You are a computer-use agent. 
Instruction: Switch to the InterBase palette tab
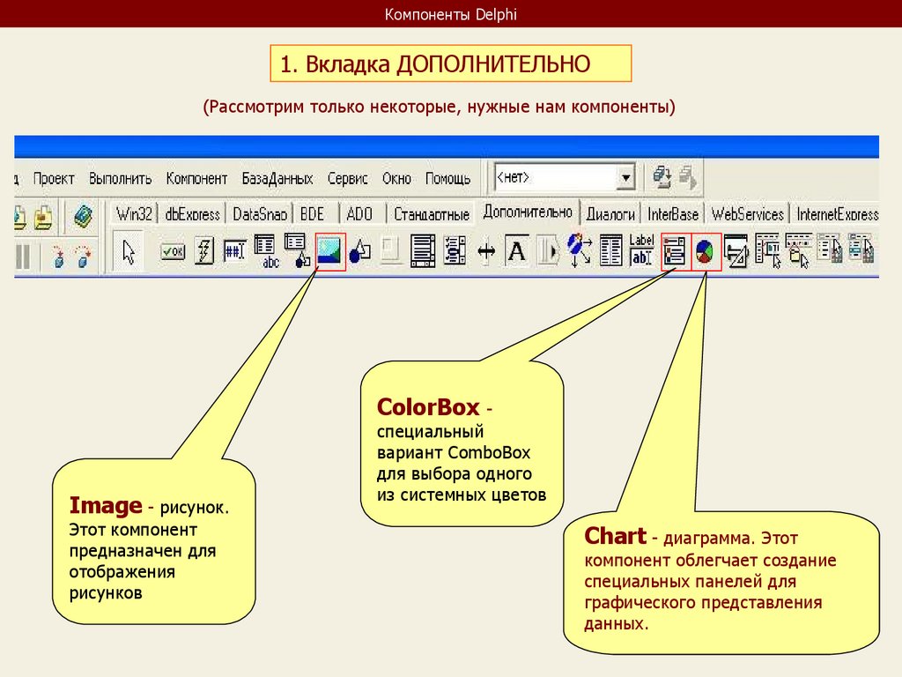click(x=673, y=214)
